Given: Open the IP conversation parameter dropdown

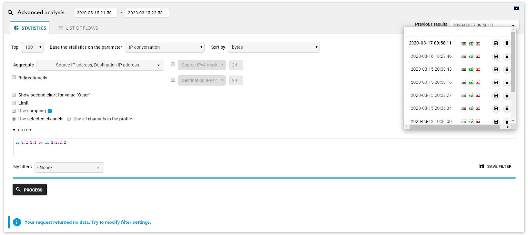Looking at the screenshot, I should [164, 47].
